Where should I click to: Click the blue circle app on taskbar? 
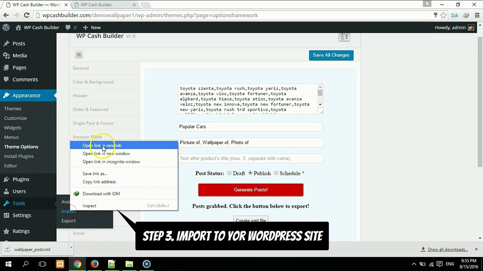(x=146, y=264)
